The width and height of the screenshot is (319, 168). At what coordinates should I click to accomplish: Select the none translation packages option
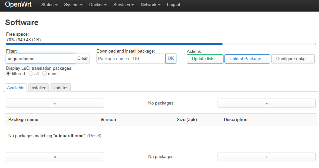point(44,74)
